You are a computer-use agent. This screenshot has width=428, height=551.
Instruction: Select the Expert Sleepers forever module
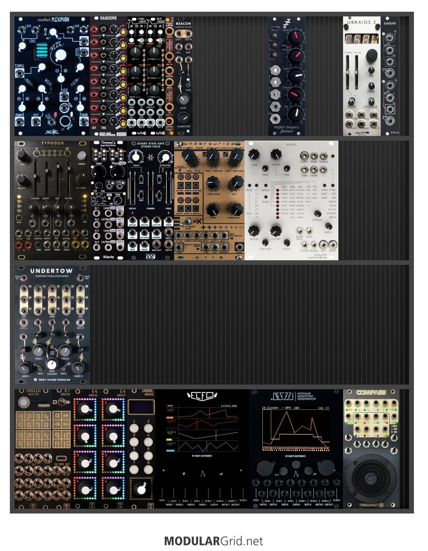287,76
